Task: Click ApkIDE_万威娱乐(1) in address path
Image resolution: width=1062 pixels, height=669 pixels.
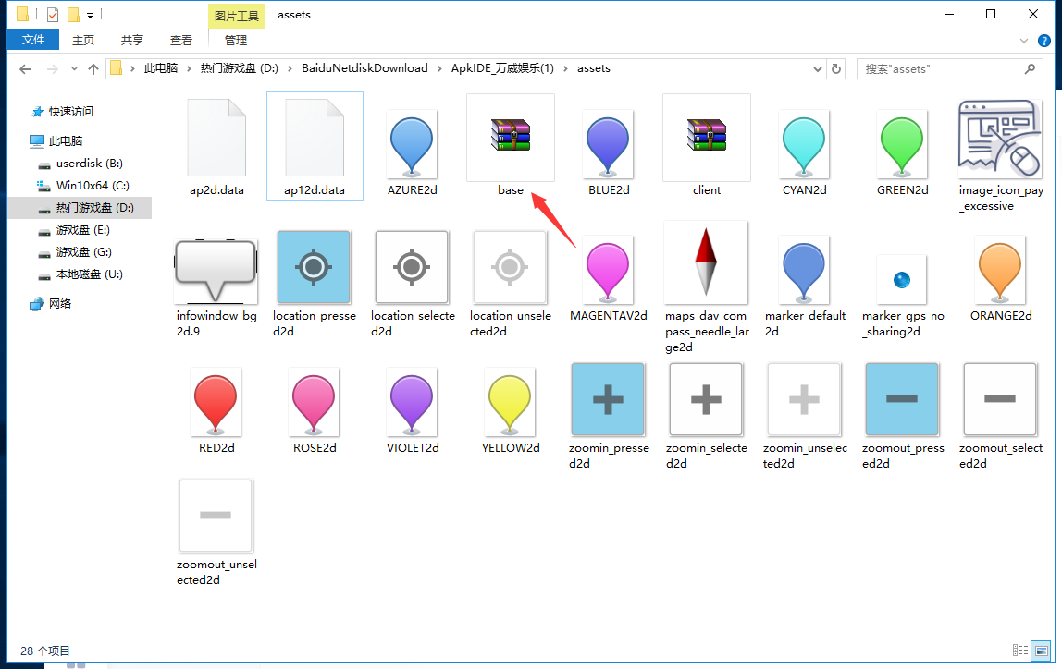Action: (x=502, y=68)
